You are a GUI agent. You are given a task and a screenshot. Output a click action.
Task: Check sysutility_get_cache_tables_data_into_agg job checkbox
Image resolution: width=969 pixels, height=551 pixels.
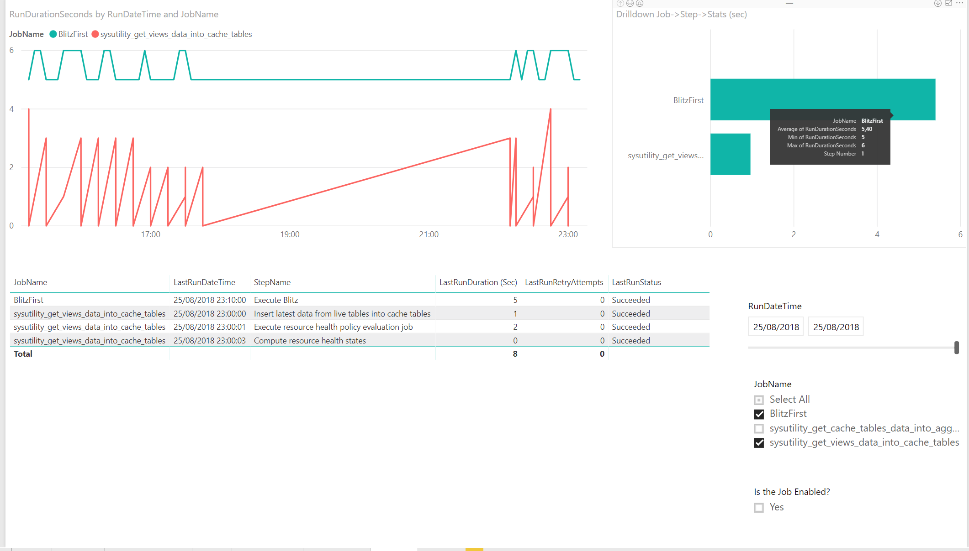click(x=759, y=429)
